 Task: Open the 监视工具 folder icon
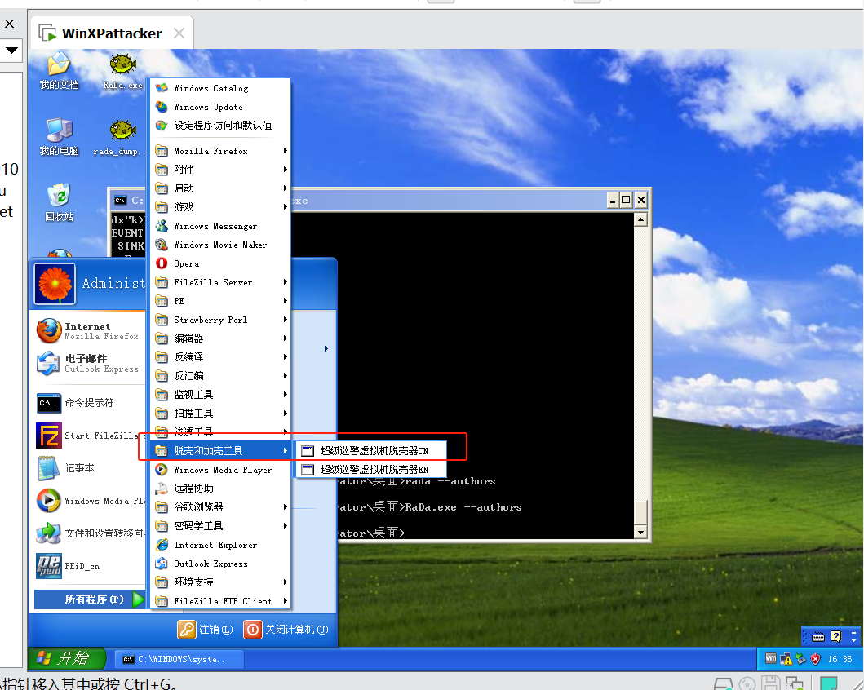(x=162, y=395)
